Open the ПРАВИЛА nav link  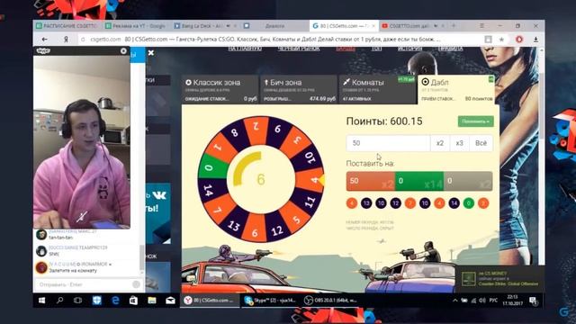450,49
